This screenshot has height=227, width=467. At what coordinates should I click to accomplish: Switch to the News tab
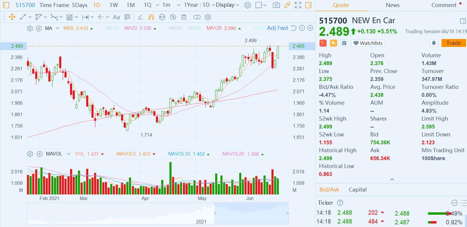click(x=393, y=5)
